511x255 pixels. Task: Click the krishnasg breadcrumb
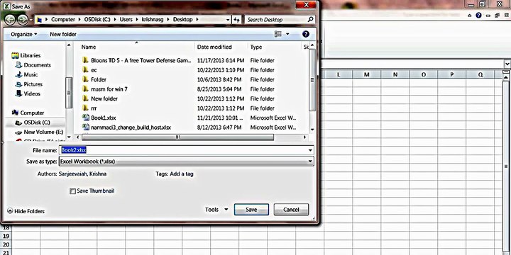pyautogui.click(x=153, y=20)
